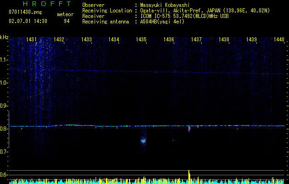Image resolution: width=289 pixels, height=184 pixels.
Task: Click the tallest yellow peak in amplitude graph
Action: coord(189,177)
